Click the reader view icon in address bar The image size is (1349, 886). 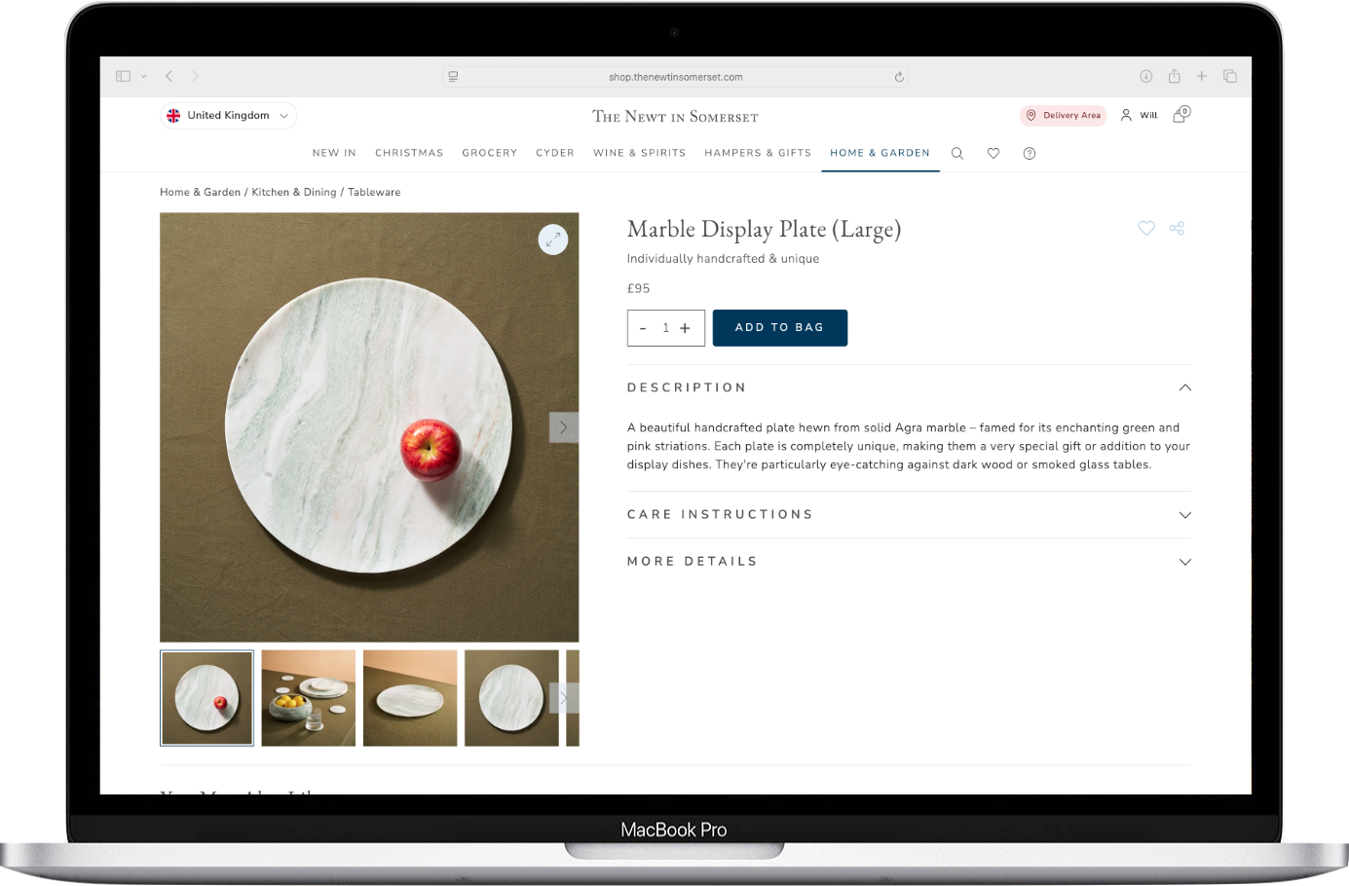(453, 77)
